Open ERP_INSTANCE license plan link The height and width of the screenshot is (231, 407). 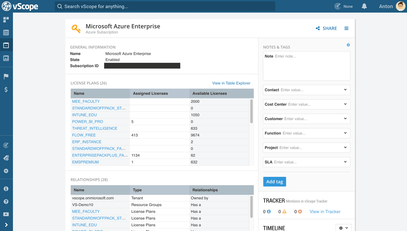pos(86,142)
